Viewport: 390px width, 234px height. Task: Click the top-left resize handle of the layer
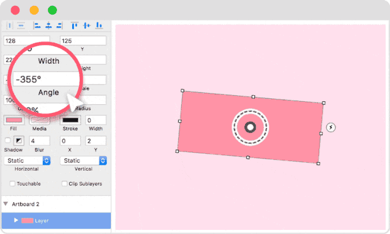click(x=182, y=91)
